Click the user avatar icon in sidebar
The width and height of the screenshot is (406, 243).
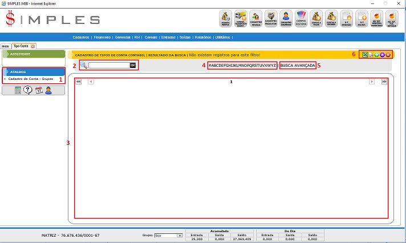[x=48, y=91]
